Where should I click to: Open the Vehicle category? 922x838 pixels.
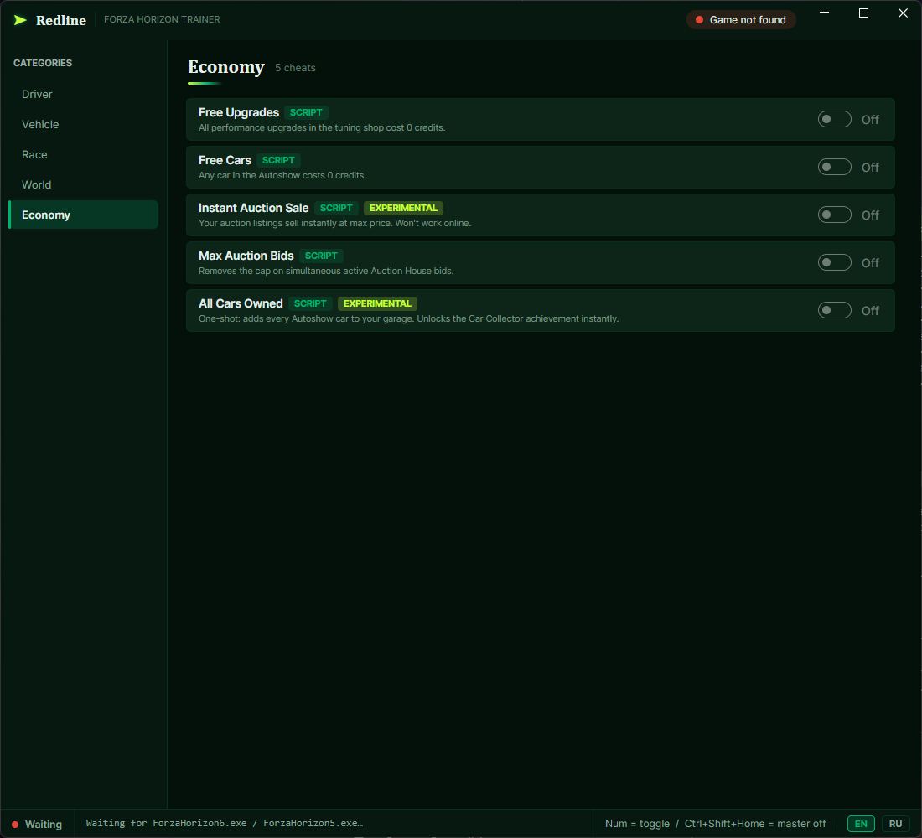click(x=84, y=124)
